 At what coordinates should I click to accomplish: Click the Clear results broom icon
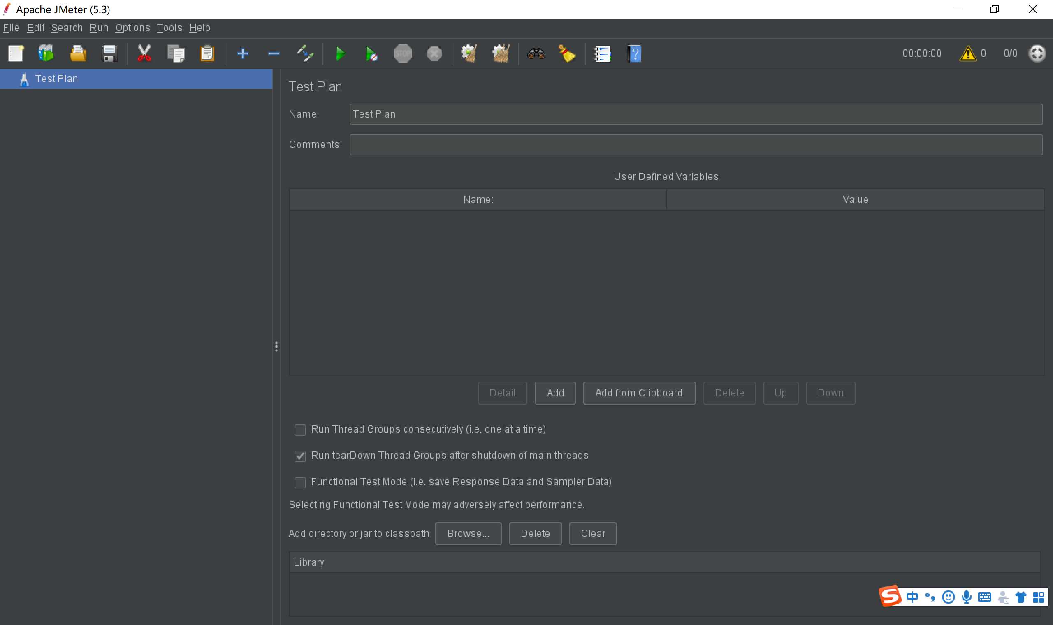point(469,53)
